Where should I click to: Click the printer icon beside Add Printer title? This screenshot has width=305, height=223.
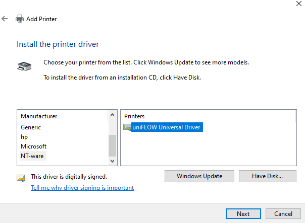20,19
